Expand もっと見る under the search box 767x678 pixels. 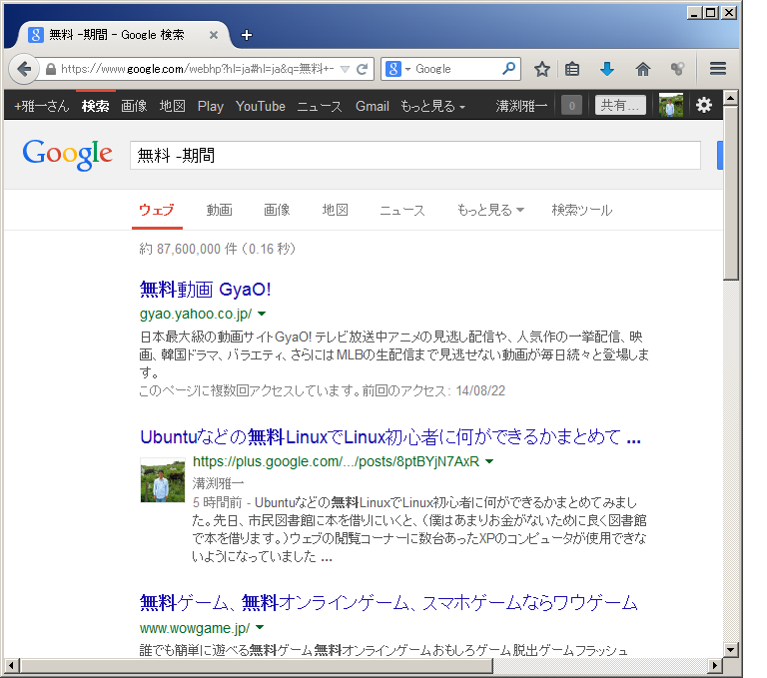coord(490,210)
